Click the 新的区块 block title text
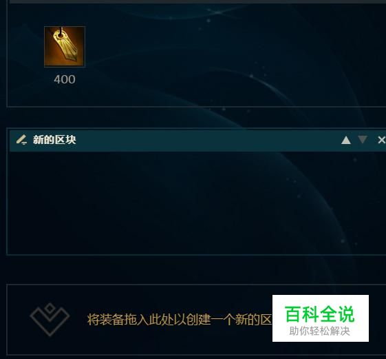The height and width of the screenshot is (359, 386). (x=54, y=140)
